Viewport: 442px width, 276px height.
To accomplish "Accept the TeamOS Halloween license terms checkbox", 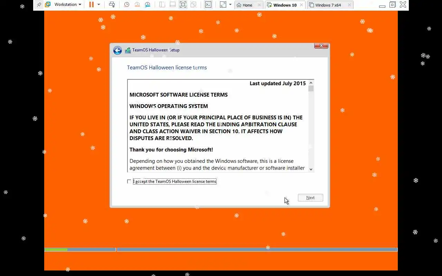I will tap(129, 181).
